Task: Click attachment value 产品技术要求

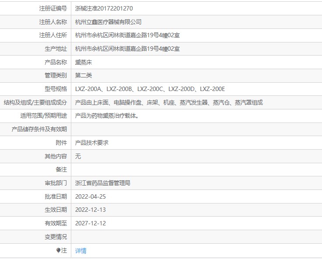Action: pyautogui.click(x=91, y=143)
